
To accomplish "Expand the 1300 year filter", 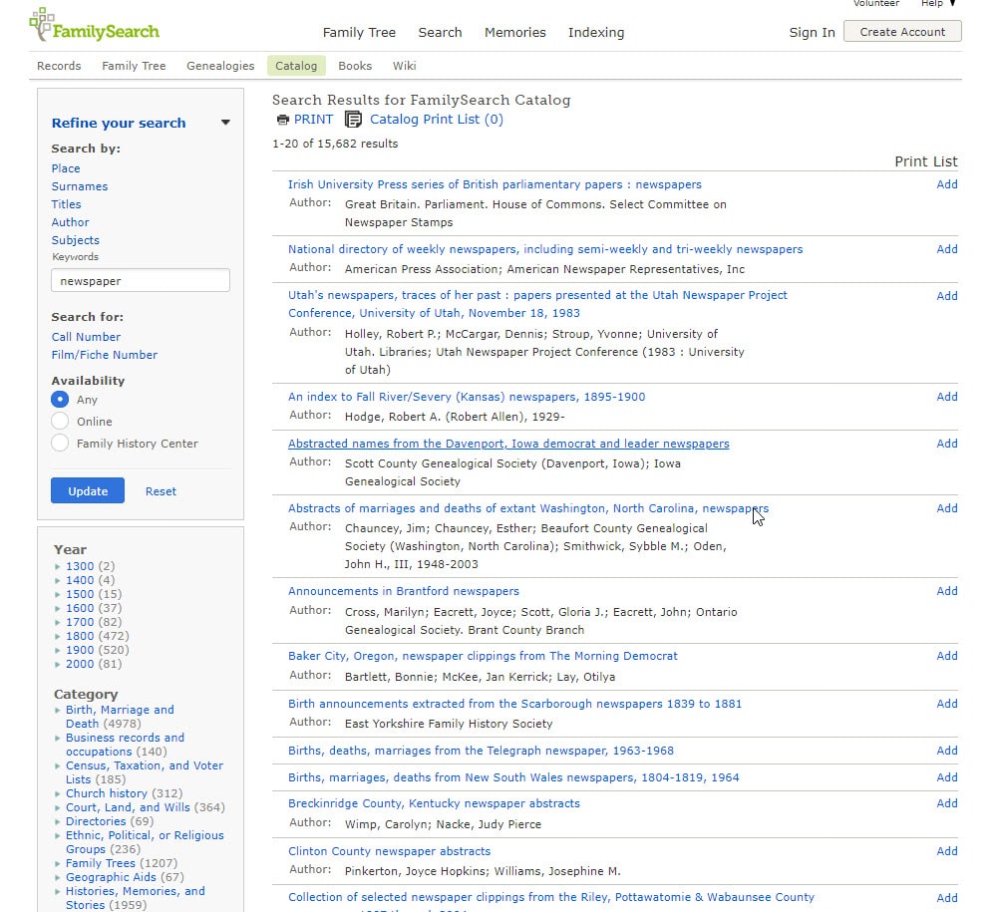I will pos(58,566).
